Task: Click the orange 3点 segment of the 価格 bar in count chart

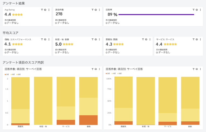Action: [89, 120]
